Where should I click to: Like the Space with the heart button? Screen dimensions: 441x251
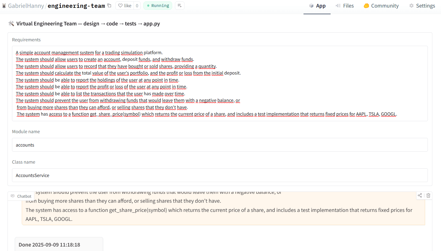[x=125, y=6]
